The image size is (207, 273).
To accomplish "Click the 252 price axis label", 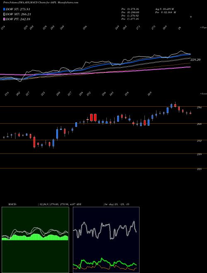I will coord(199,141).
